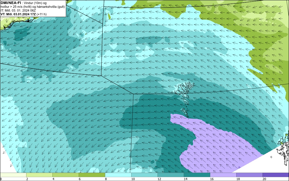The image size is (289, 181).
Task: Click the dark violet above-20 legend swatch
Action: point(276,175)
